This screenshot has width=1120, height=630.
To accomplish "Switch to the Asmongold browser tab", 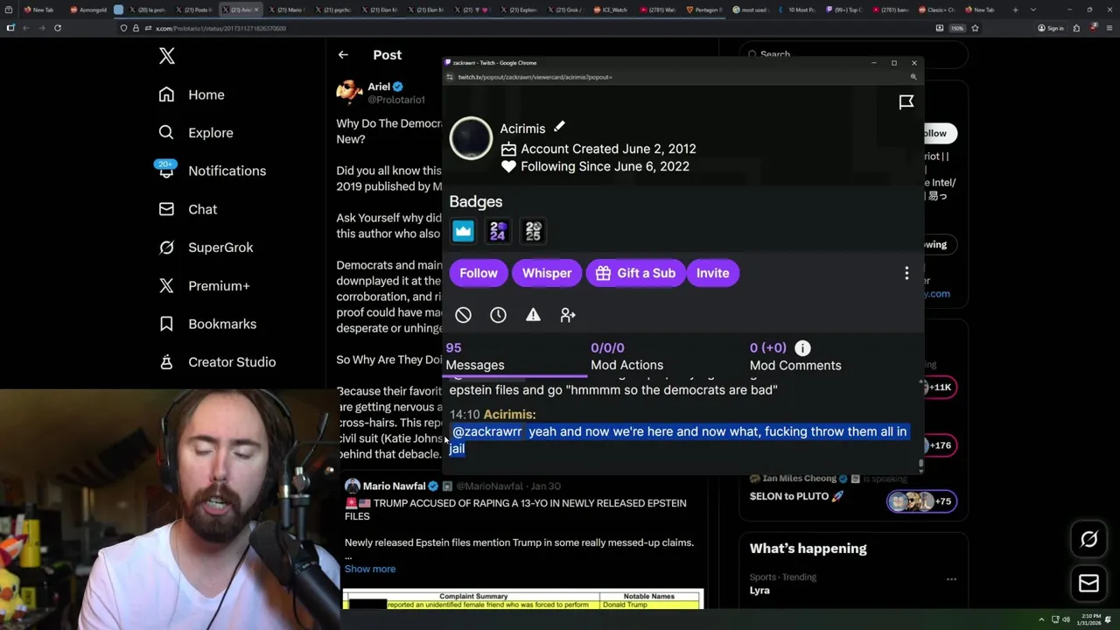I will (x=90, y=10).
